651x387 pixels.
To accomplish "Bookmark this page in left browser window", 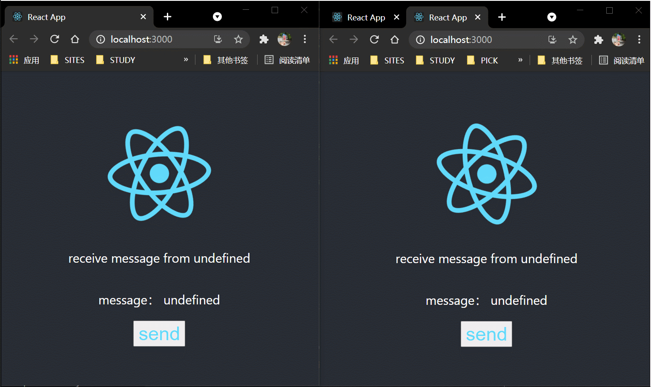I will (x=238, y=40).
